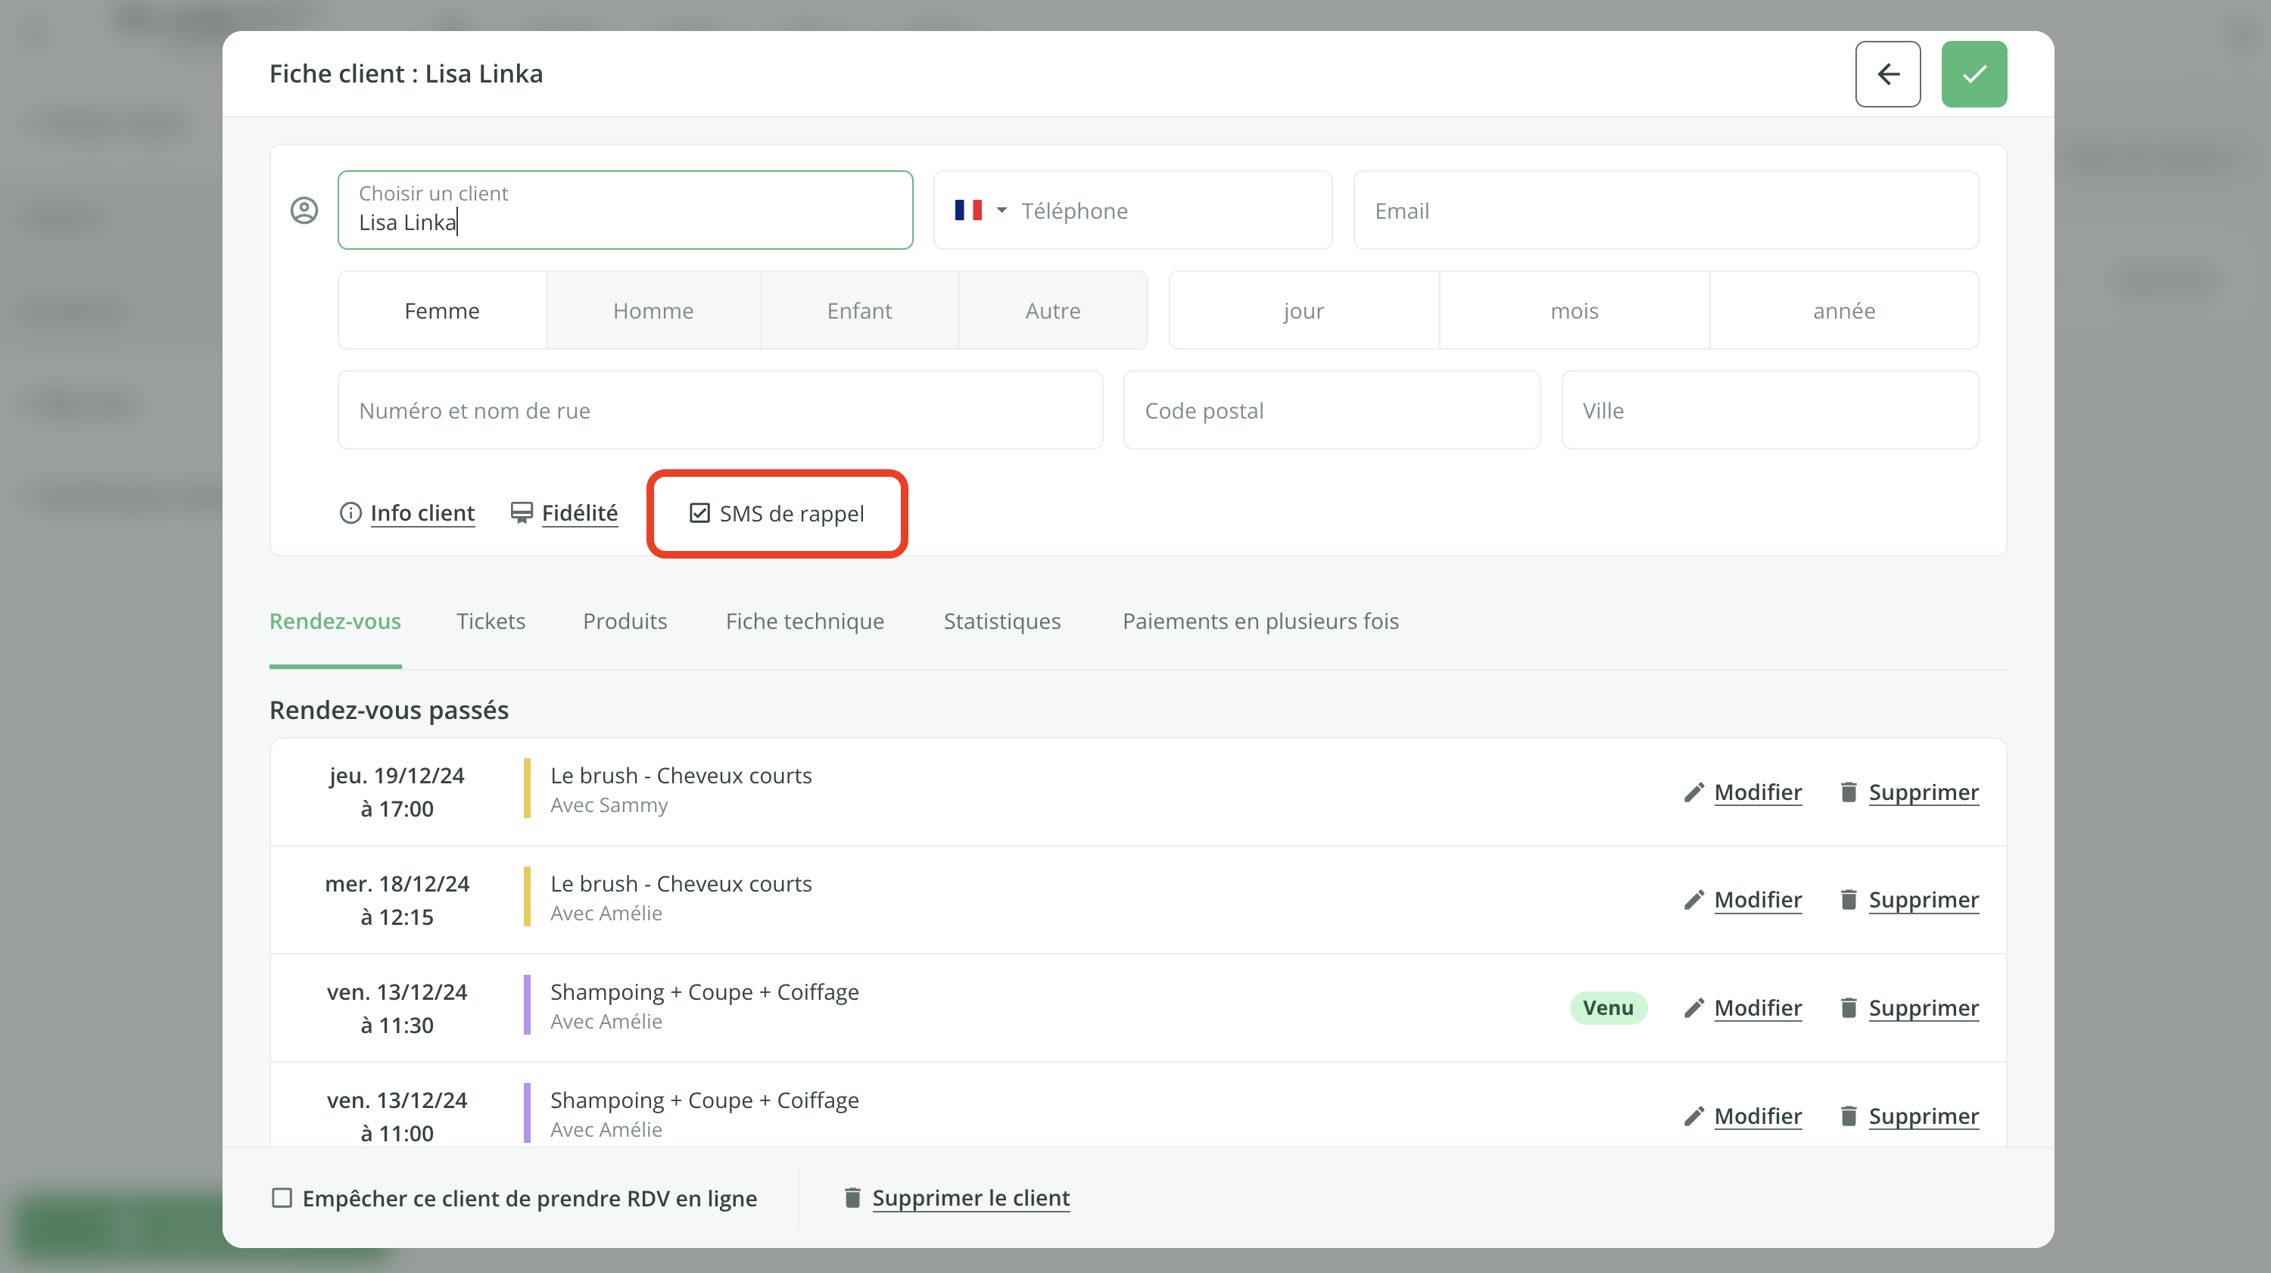Click the user avatar icon beside client name
This screenshot has width=2271, height=1273.
(x=304, y=210)
